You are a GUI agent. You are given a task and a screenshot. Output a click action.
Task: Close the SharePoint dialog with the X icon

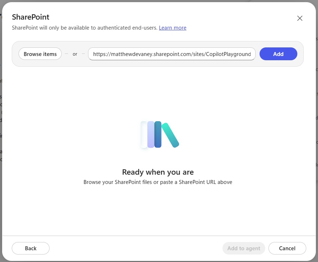pos(299,18)
